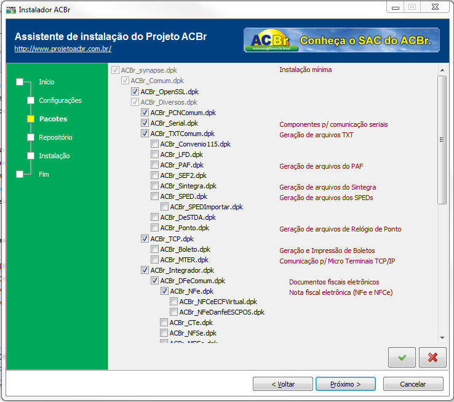Check the ACBr_LFD.dpk checkbox
Image resolution: width=454 pixels, height=402 pixels.
154,154
